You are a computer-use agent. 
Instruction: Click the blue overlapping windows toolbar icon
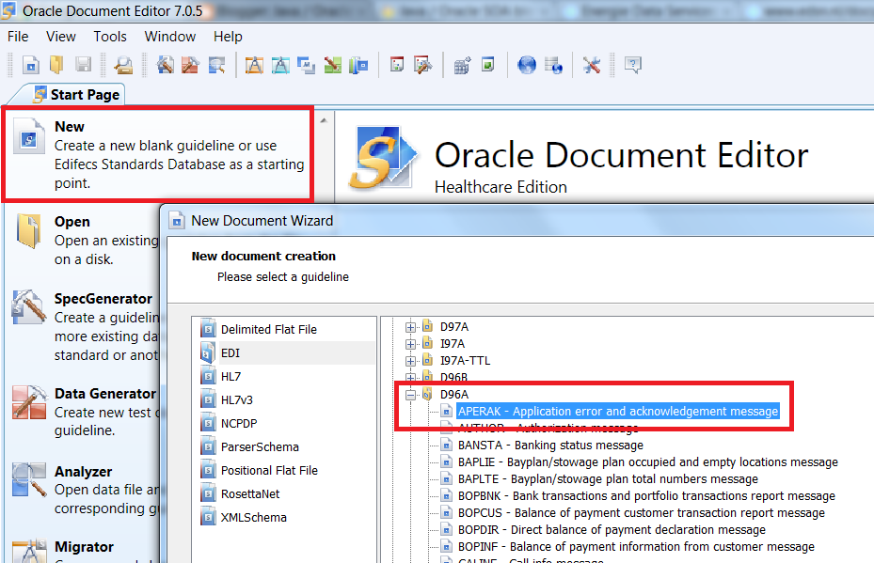[306, 65]
